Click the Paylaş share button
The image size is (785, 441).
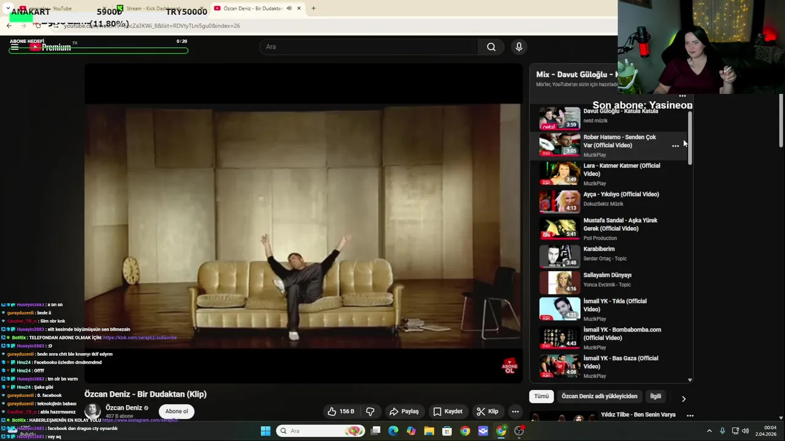click(x=404, y=412)
